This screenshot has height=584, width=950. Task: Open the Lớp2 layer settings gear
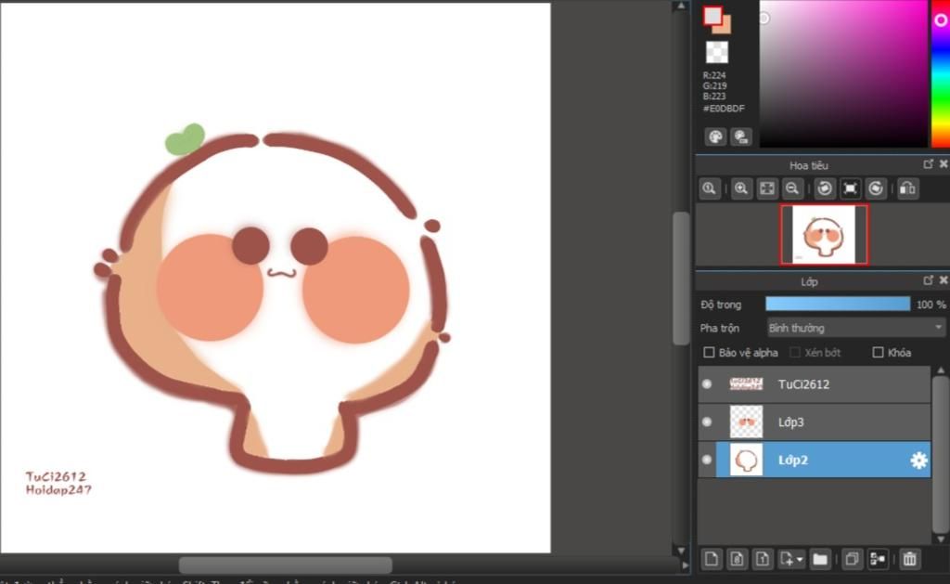[x=918, y=461]
